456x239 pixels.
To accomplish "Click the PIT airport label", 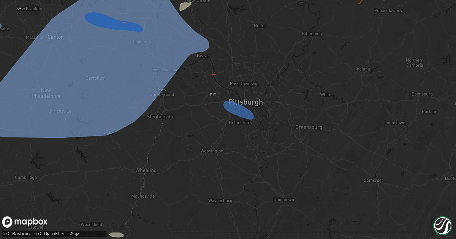I will coord(213,95).
